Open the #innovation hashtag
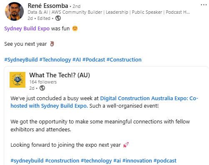 coord(137,161)
